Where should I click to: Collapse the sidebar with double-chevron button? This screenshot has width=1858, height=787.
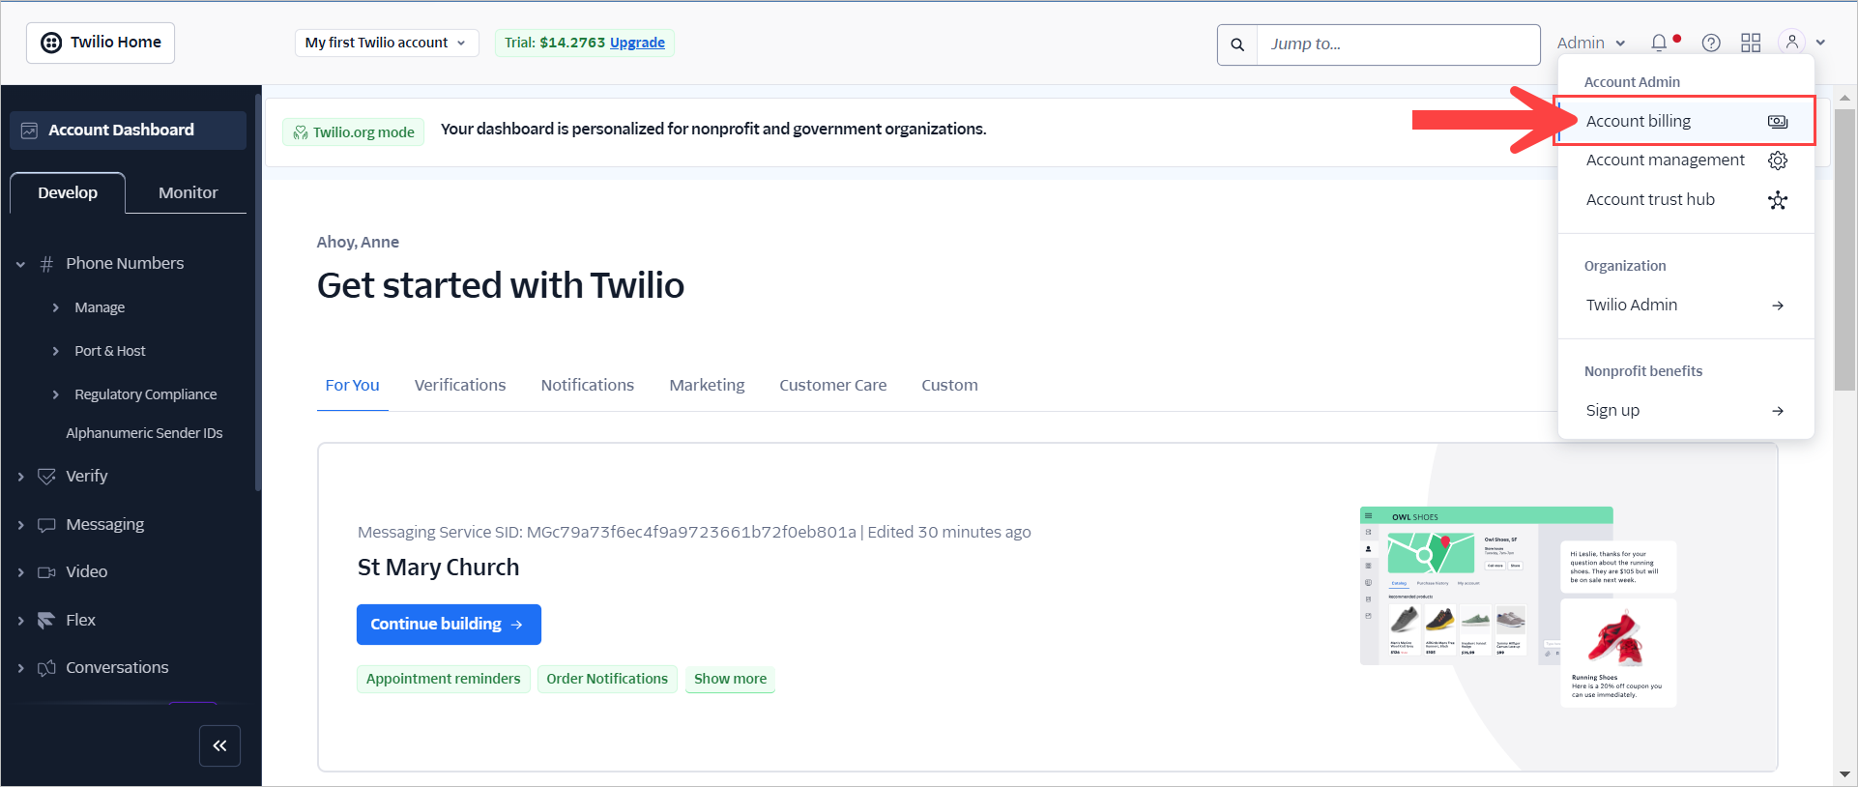click(x=219, y=745)
